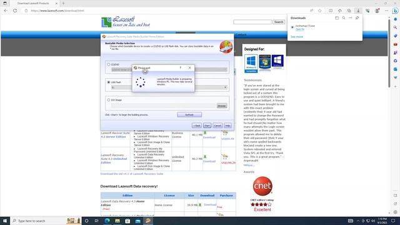The width and height of the screenshot is (400, 225).
Task: Click the cnet award logo
Action: [x=262, y=186]
